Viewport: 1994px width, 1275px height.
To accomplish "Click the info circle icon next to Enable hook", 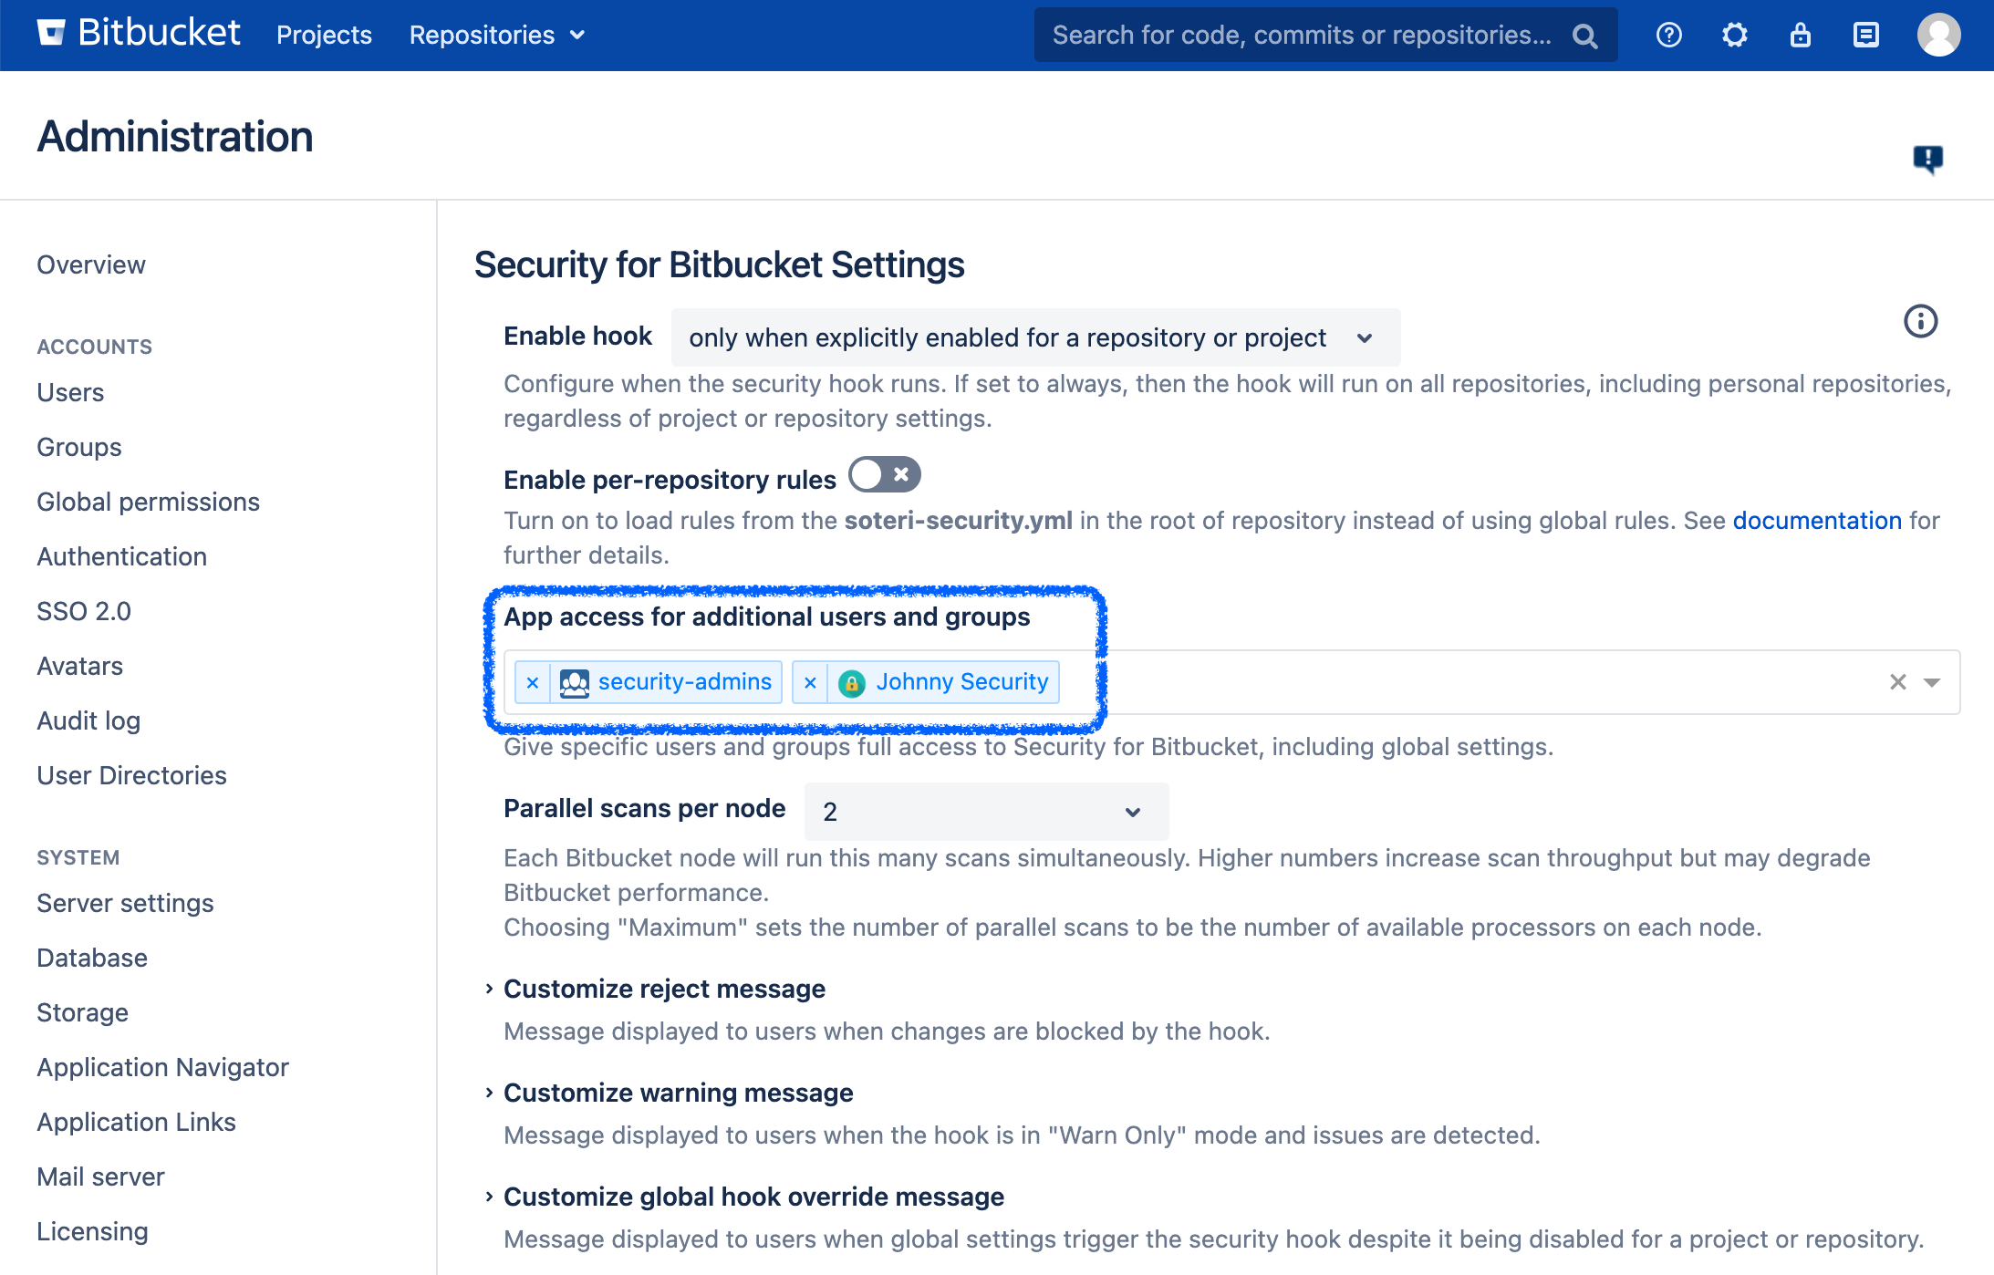I will click(1921, 320).
